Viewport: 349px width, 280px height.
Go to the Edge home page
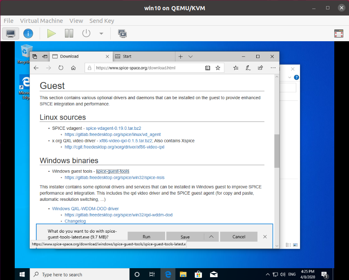pyautogui.click(x=73, y=68)
